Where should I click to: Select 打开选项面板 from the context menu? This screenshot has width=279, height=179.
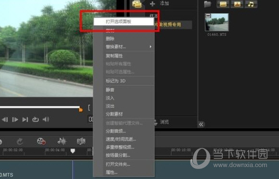coord(124,22)
